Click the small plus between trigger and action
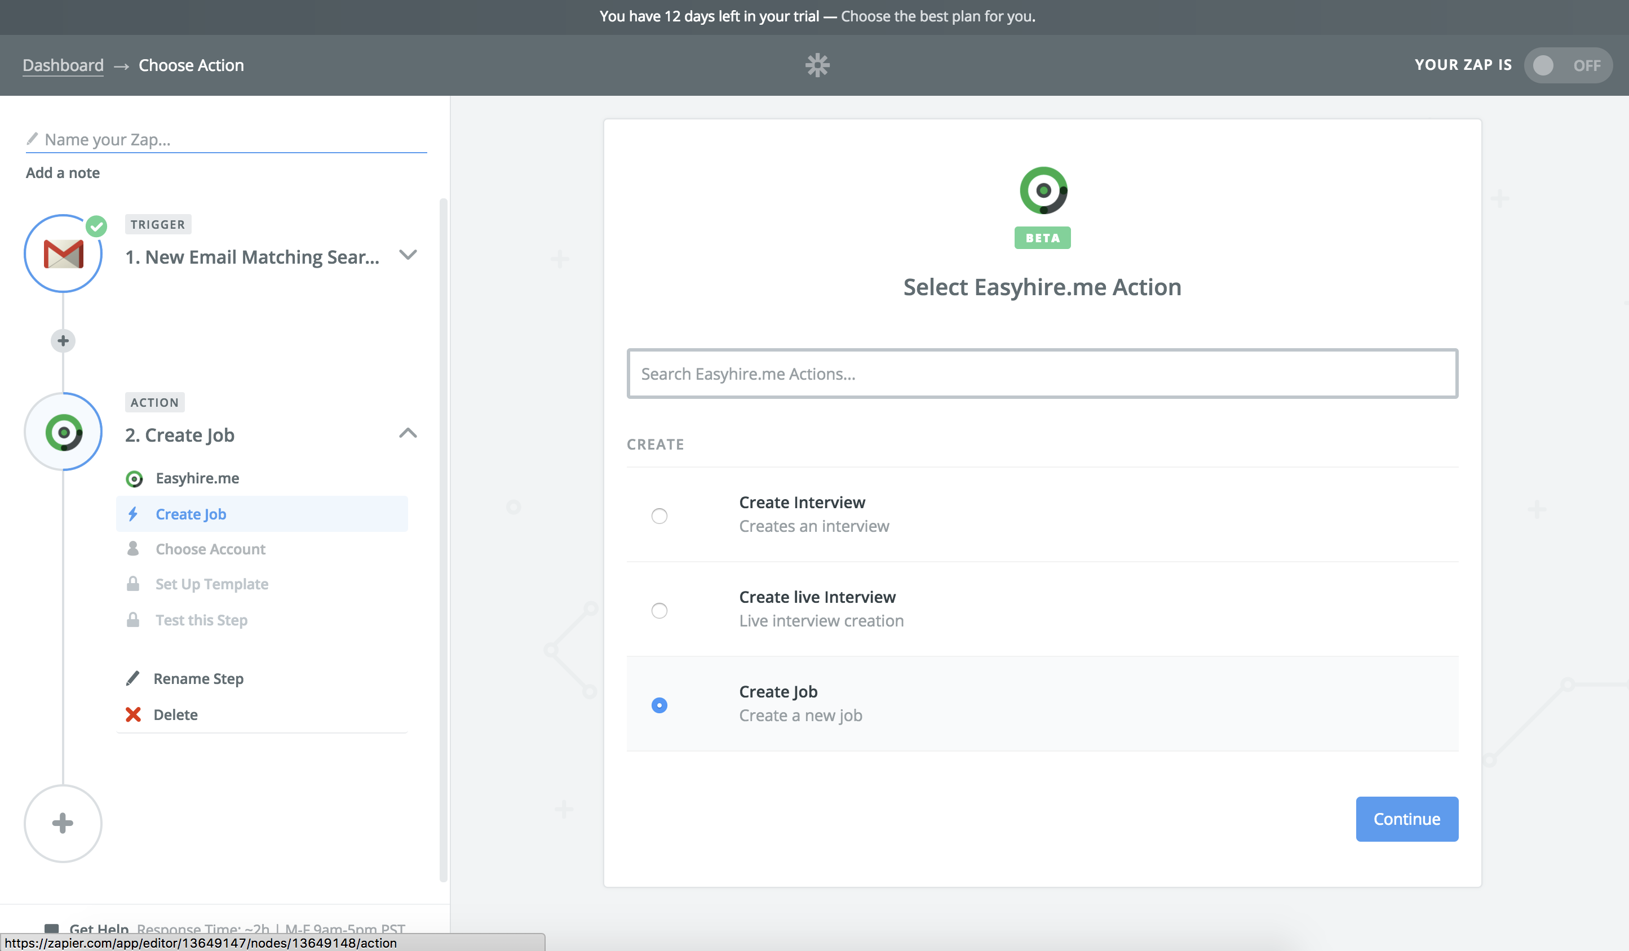 (x=63, y=340)
